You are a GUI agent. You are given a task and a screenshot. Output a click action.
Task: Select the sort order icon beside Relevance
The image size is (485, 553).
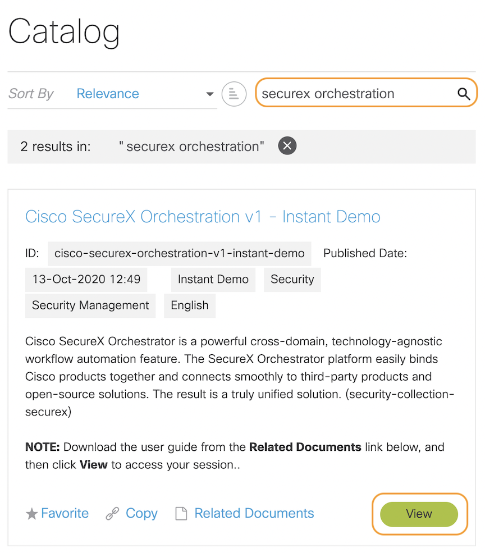234,94
